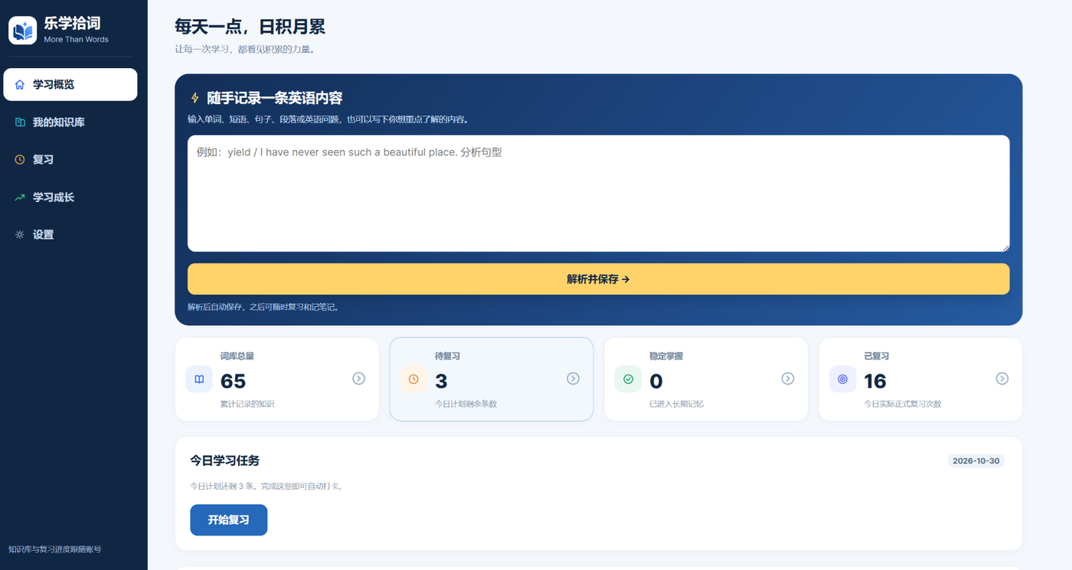Click the clock icon beside 复习
1072x570 pixels.
click(x=20, y=159)
